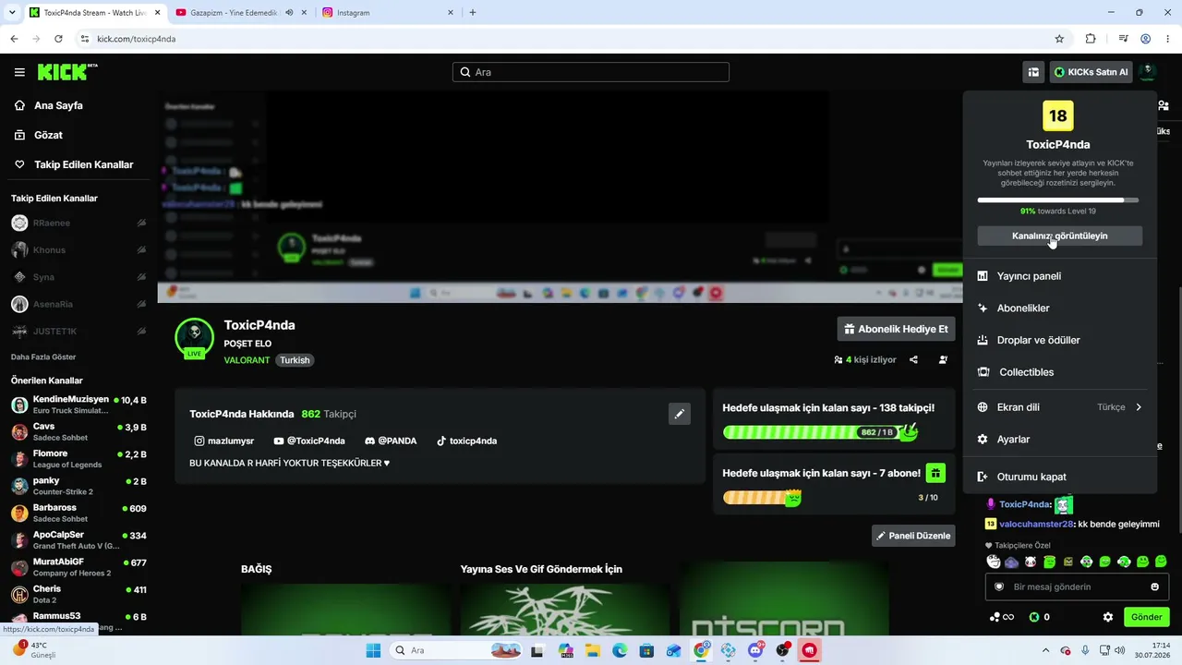Click the Kanalınızı görüntüleyin button
The width and height of the screenshot is (1182, 665).
[x=1059, y=236]
